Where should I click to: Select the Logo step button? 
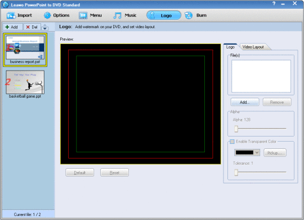point(164,15)
